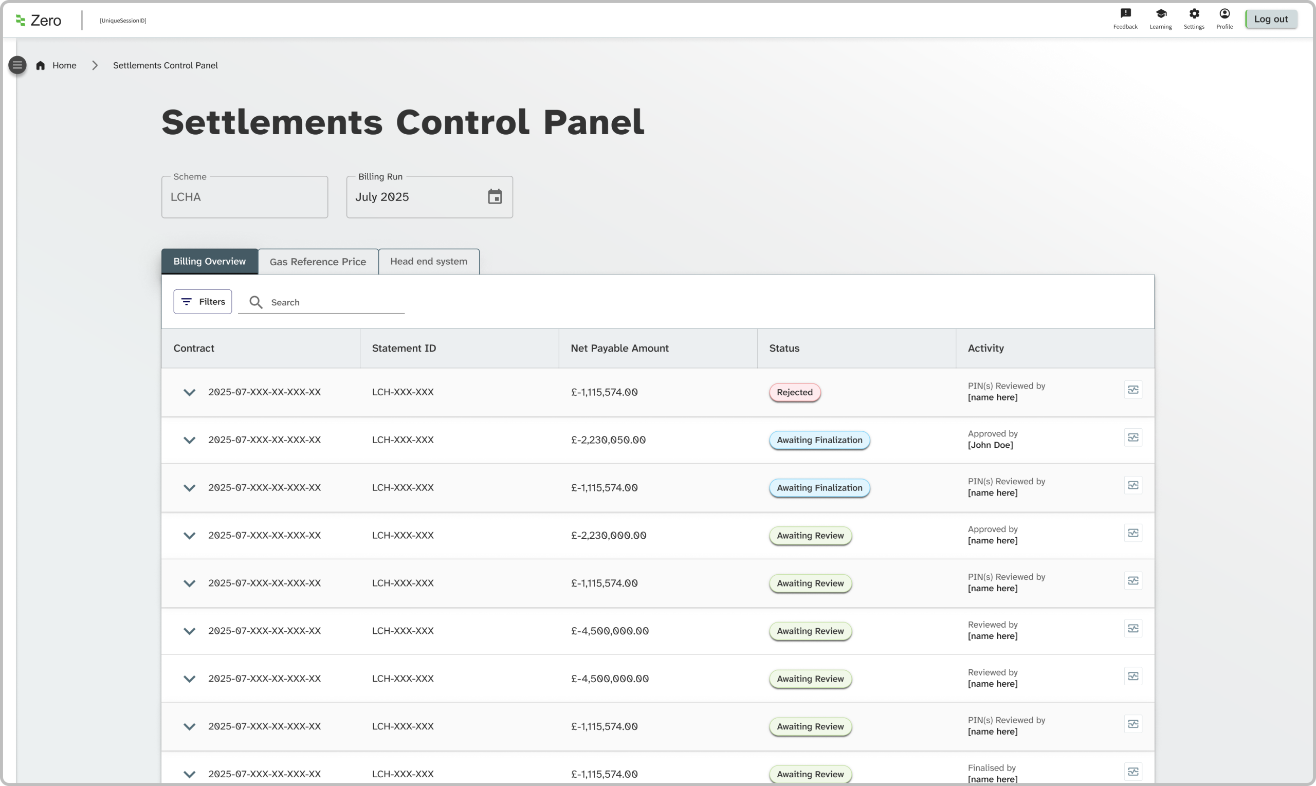
Task: Click activity icon on Rejected row
Action: point(1133,390)
